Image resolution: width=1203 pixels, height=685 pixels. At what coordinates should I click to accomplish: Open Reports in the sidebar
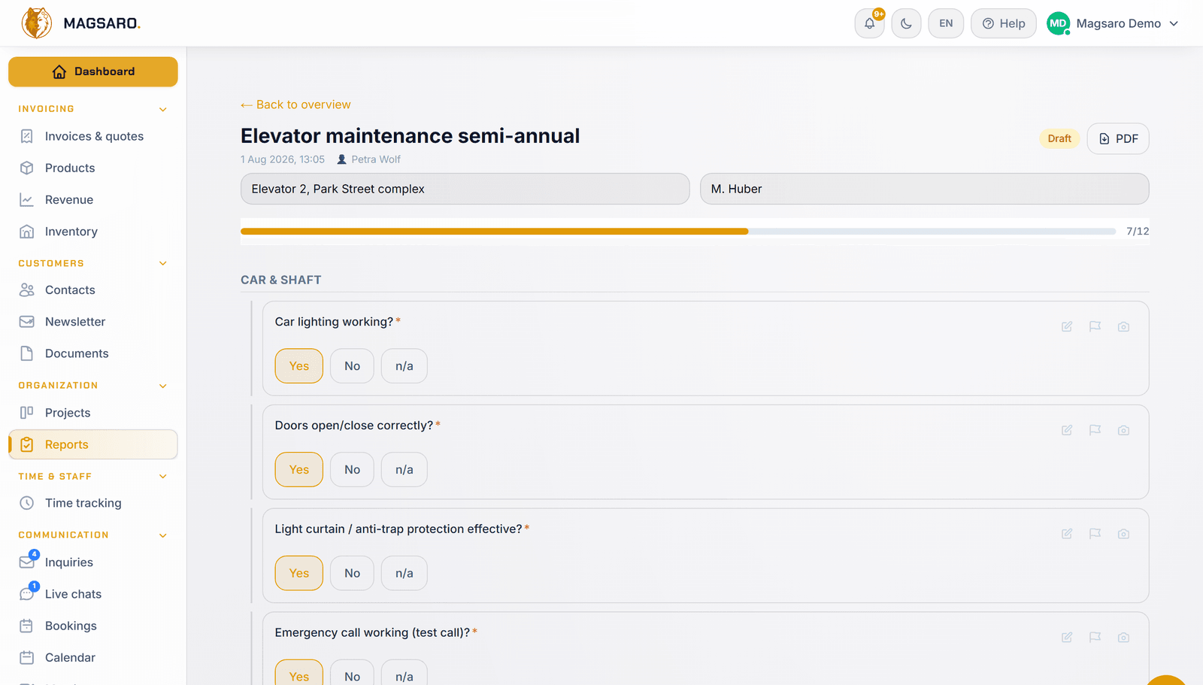tap(93, 444)
